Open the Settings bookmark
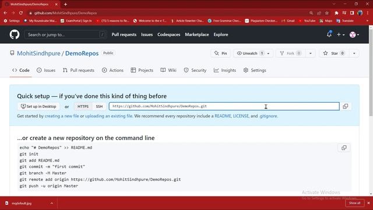The image size is (373, 210). click(x=12, y=21)
